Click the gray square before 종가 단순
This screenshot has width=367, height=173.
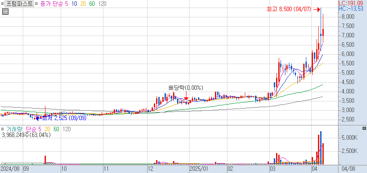tap(37, 4)
